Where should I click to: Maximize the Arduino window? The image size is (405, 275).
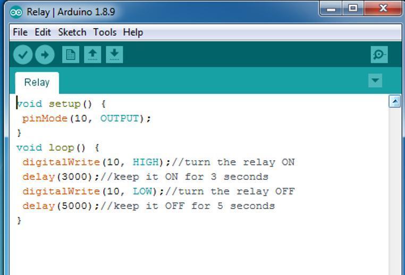pyautogui.click(x=353, y=9)
